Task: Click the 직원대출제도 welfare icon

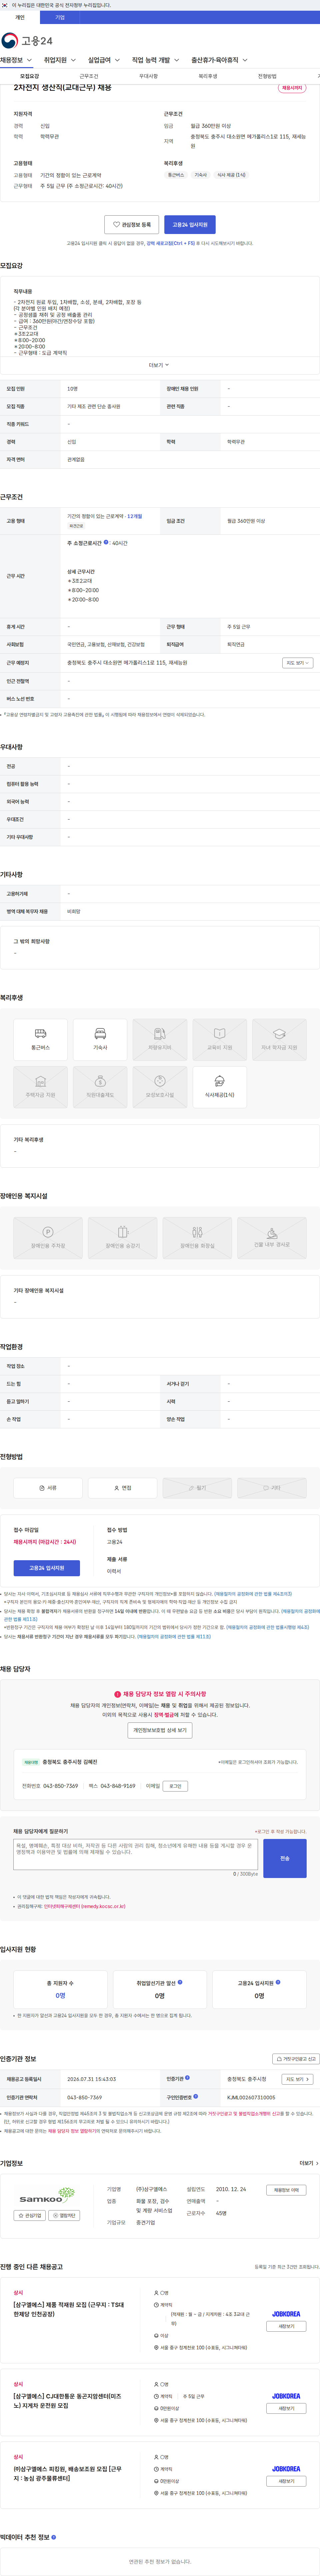Action: point(100,1087)
